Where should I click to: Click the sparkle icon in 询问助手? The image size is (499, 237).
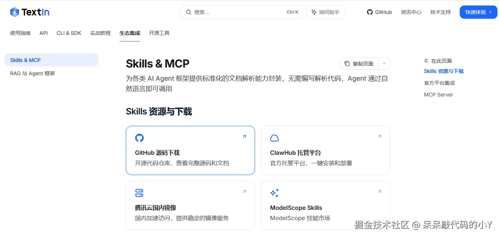tap(314, 12)
